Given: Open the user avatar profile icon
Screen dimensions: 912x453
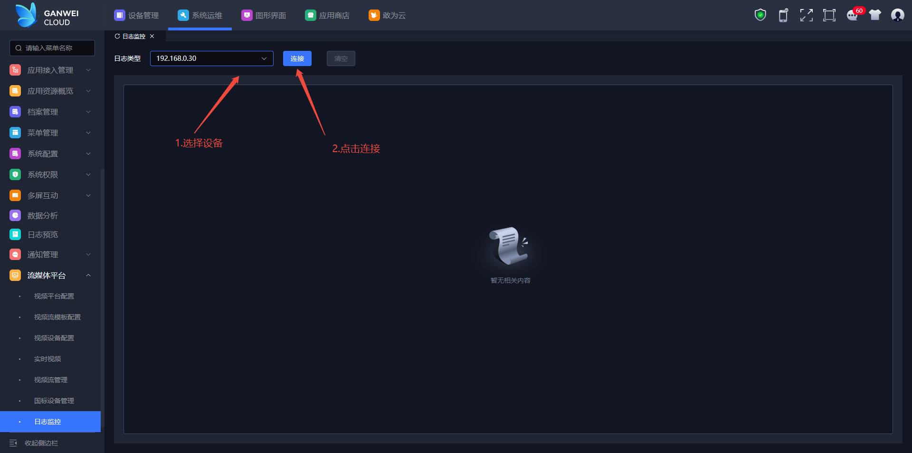Looking at the screenshot, I should pyautogui.click(x=897, y=15).
